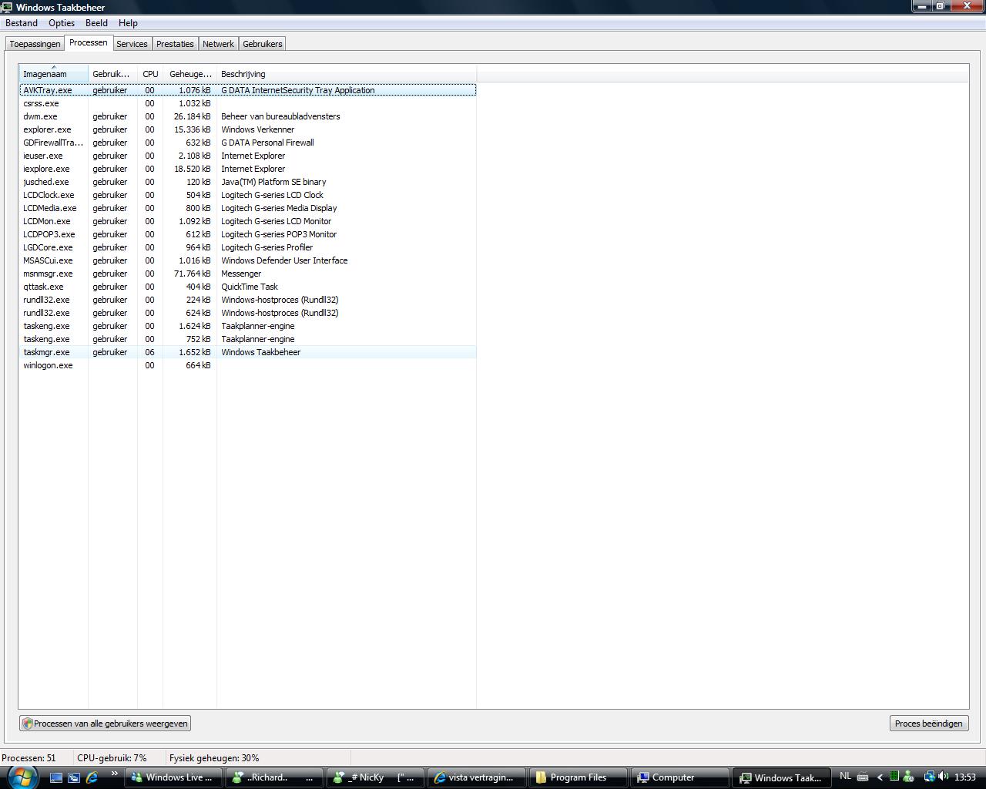Select the qttask.exe process
Screen dimensions: 986x789
(x=247, y=287)
